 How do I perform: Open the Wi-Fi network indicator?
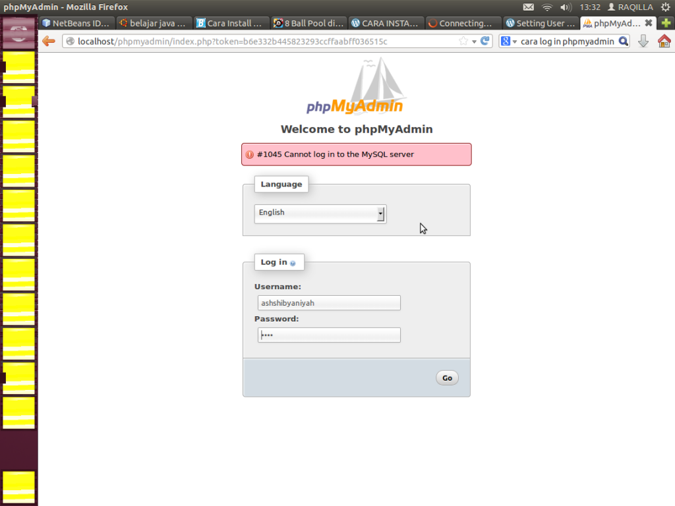546,7
